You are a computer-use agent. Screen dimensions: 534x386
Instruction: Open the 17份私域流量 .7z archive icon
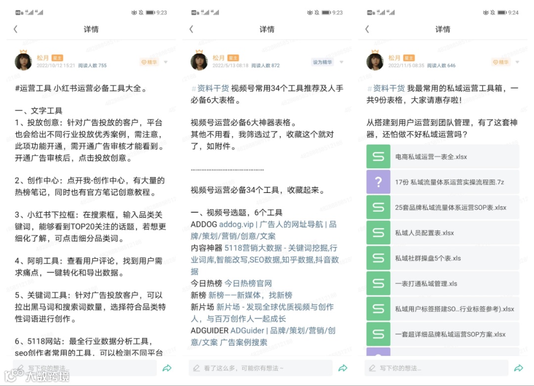(x=378, y=182)
